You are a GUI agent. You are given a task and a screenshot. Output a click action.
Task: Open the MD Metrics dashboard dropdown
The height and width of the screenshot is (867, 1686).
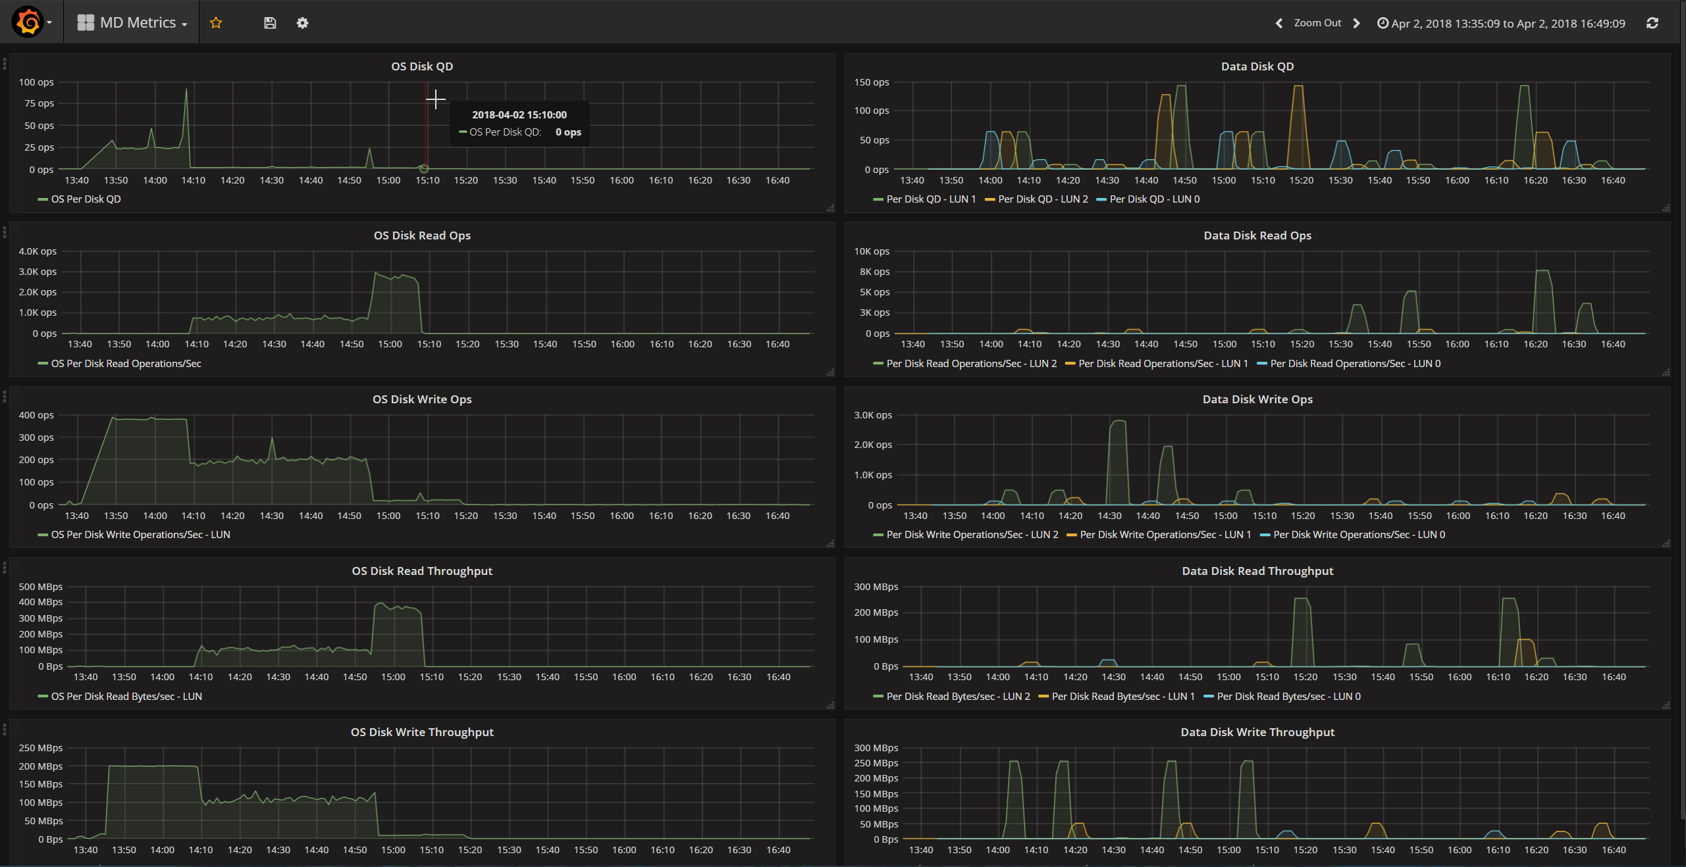pos(143,23)
